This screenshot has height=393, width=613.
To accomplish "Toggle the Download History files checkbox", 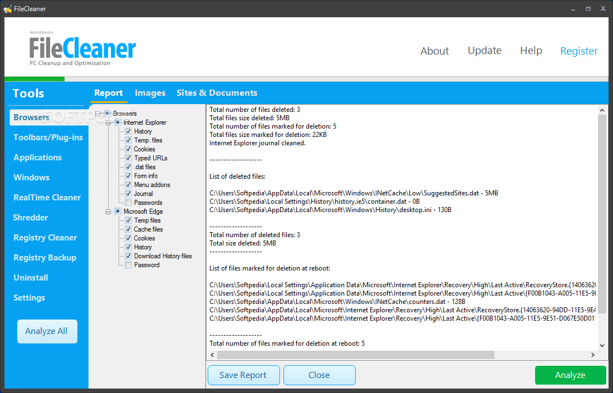I will click(128, 256).
